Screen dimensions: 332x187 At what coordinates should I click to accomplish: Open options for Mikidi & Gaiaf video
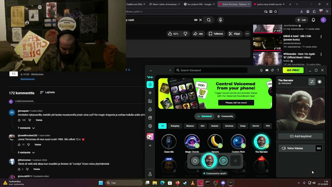tap(321, 37)
